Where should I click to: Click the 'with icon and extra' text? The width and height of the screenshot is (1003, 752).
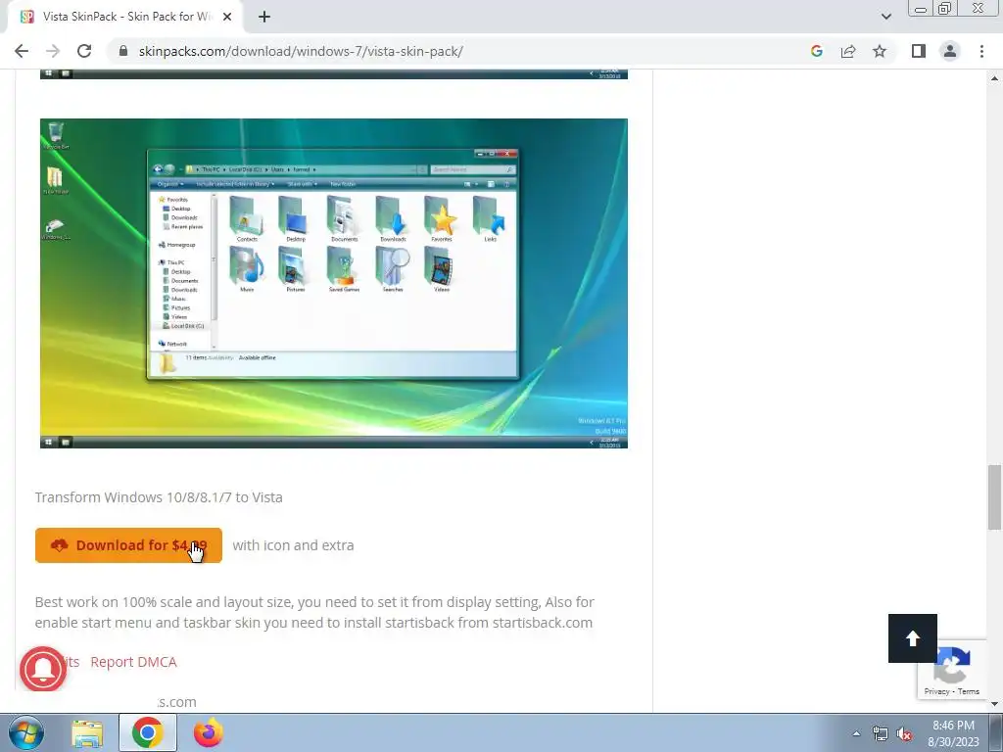[x=293, y=545]
